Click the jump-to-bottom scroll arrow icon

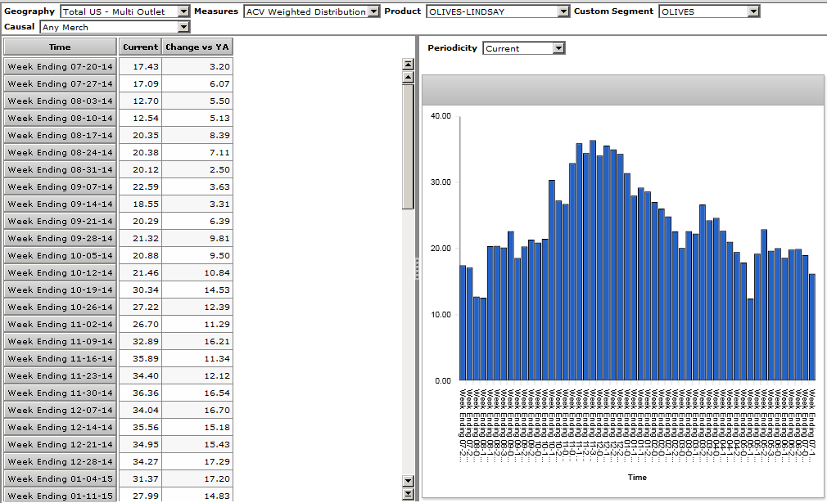(x=408, y=494)
